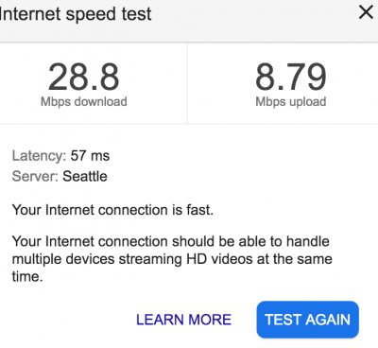Screen dimensions: 378x348
Task: Open the LEARN MORE link
Action: tap(183, 320)
